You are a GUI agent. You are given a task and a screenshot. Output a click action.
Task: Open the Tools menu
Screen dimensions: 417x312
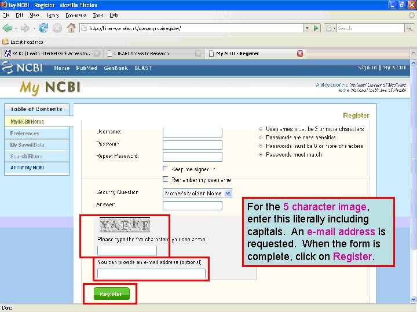coord(98,15)
